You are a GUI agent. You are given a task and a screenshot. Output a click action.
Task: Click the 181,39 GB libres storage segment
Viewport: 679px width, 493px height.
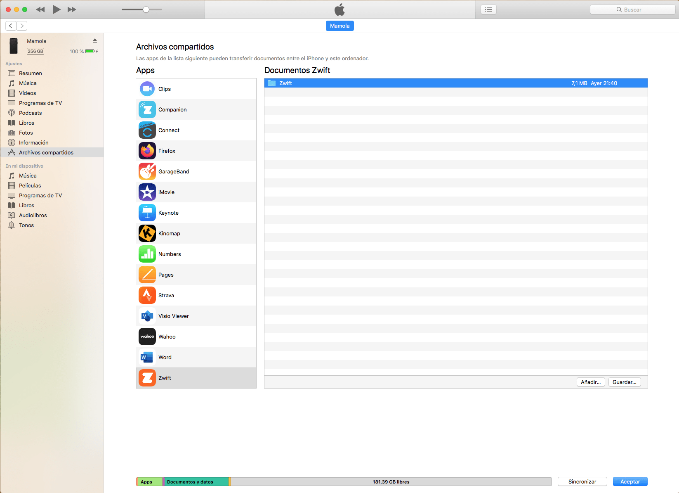(391, 482)
